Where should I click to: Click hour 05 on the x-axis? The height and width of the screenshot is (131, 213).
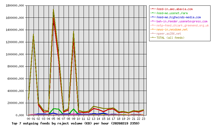click(x=53, y=119)
